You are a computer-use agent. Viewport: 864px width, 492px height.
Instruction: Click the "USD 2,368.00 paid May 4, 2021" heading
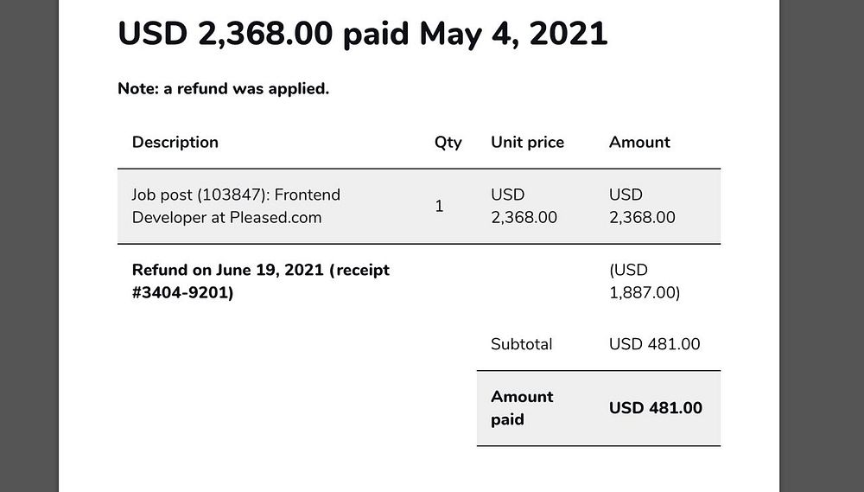pos(362,34)
